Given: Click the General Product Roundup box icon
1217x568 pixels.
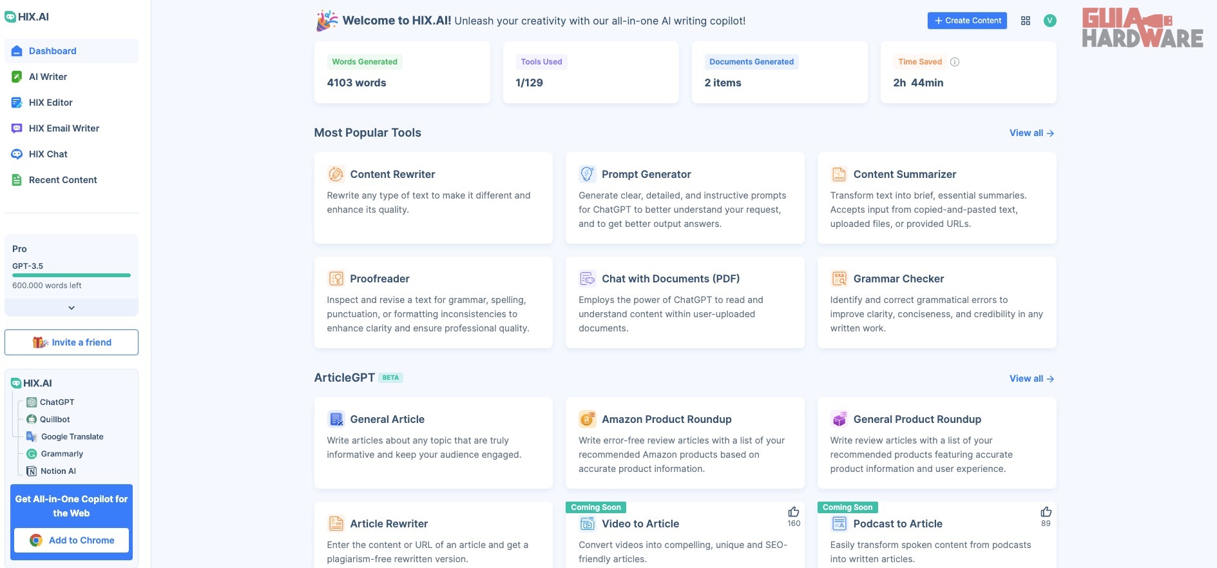Looking at the screenshot, I should 839,419.
